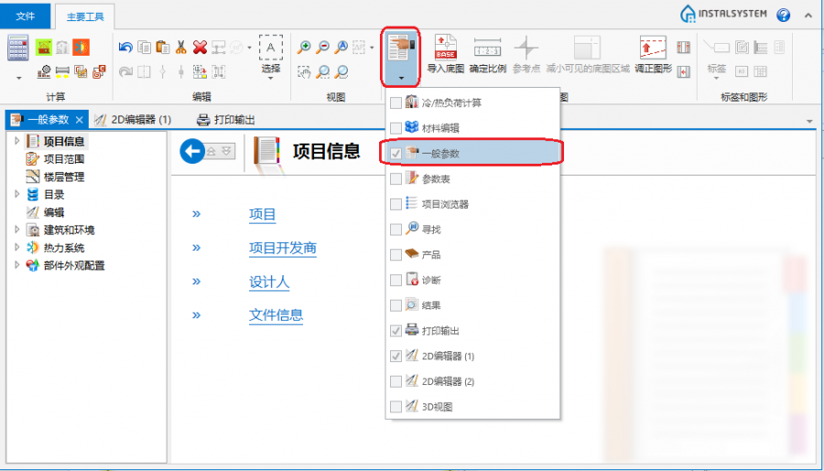Expand the 目录 tree node
Screen dimensions: 824x471
tap(16, 194)
